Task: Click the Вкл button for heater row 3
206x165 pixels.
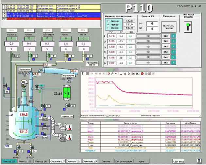Action: click(x=166, y=46)
